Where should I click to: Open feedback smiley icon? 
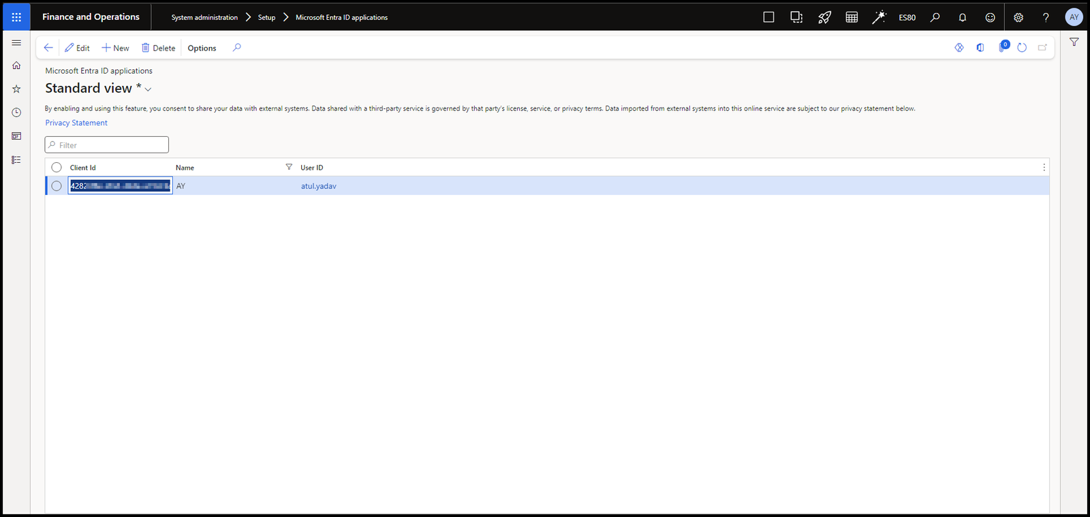pyautogui.click(x=991, y=17)
